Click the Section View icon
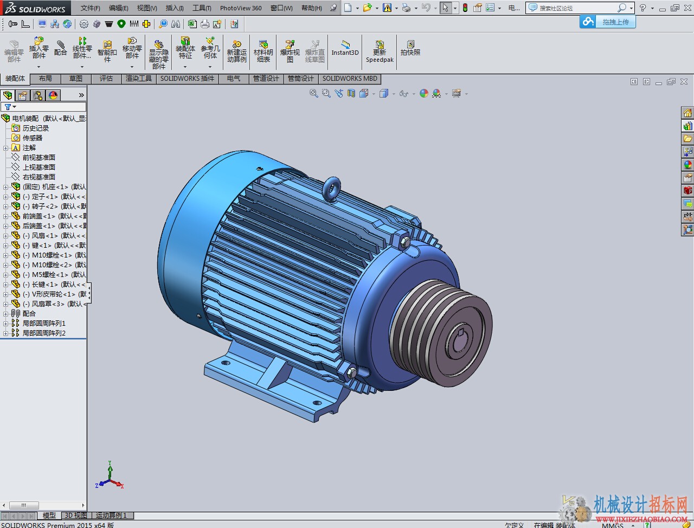Screen dimensions: 694x528 351,93
